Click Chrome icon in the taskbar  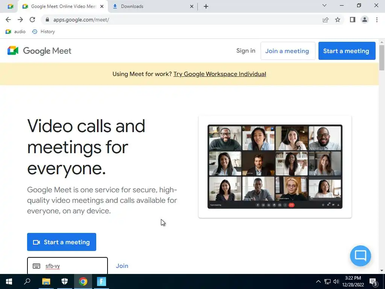[83, 281]
